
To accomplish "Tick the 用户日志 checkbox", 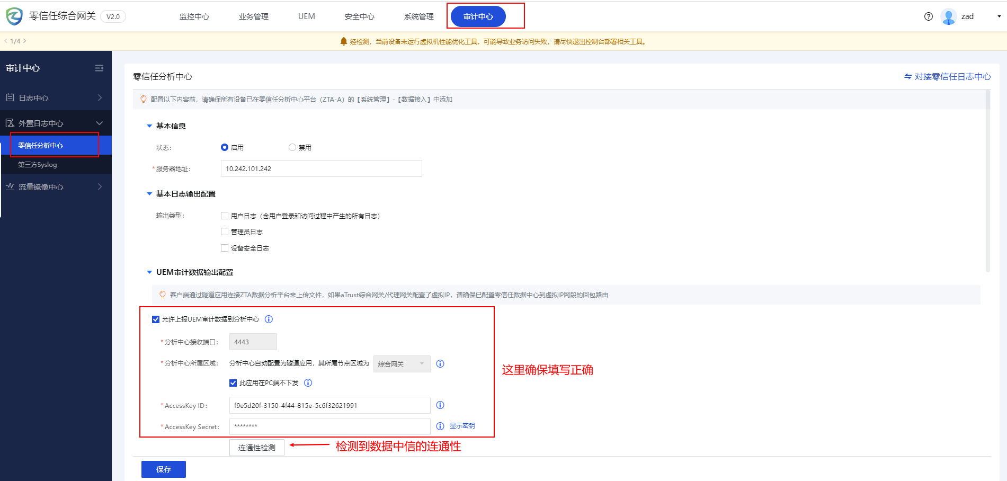I will pyautogui.click(x=225, y=216).
